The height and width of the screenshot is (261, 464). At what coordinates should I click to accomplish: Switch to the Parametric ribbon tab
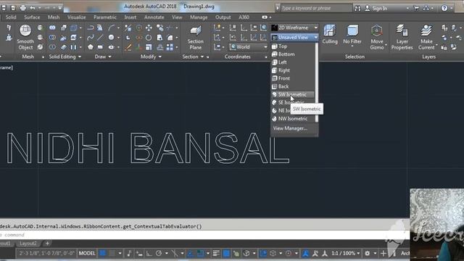click(104, 17)
